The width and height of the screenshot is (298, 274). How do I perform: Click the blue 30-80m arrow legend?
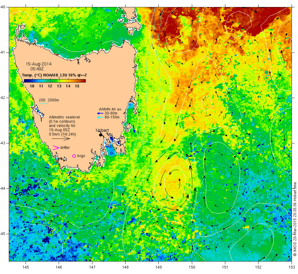[x=100, y=113]
